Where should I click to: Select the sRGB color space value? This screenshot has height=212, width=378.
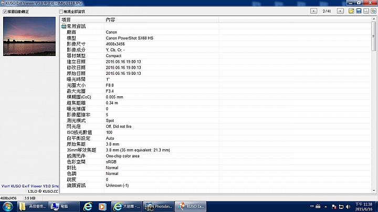coord(111,162)
